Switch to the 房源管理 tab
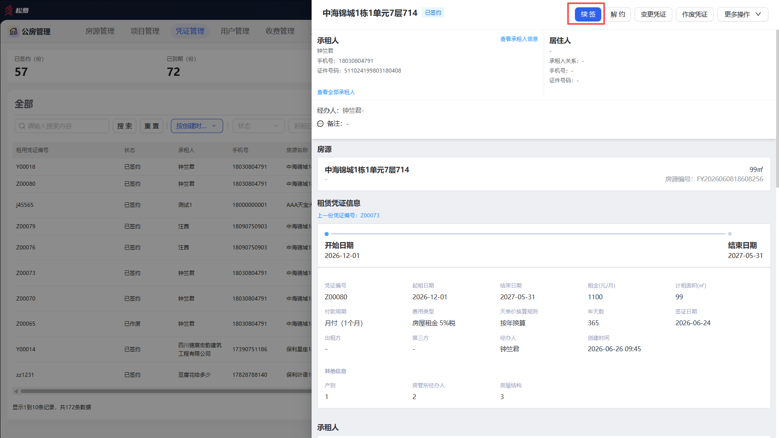The height and width of the screenshot is (438, 779). (100, 31)
